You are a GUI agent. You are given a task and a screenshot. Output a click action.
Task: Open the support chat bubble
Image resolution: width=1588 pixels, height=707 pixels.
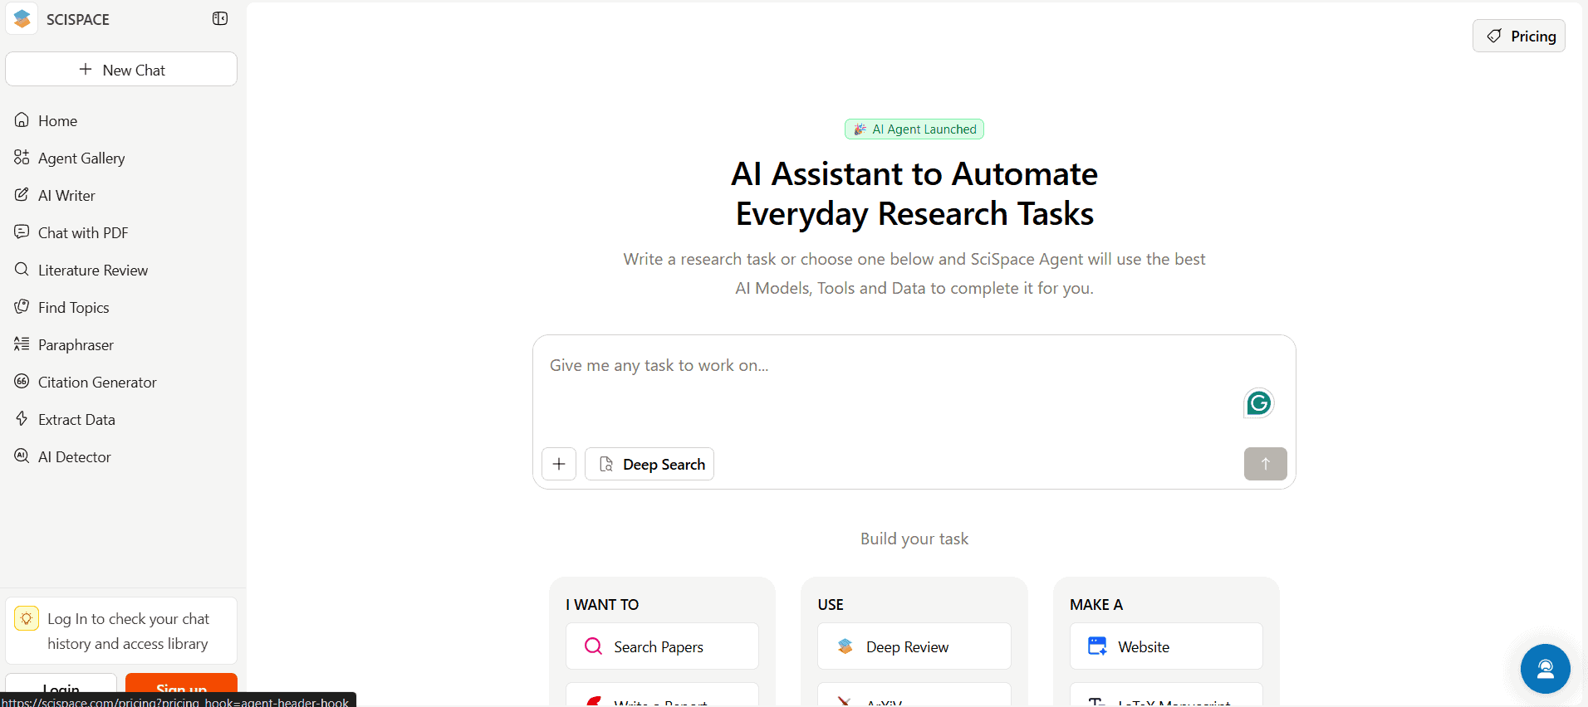(1545, 669)
